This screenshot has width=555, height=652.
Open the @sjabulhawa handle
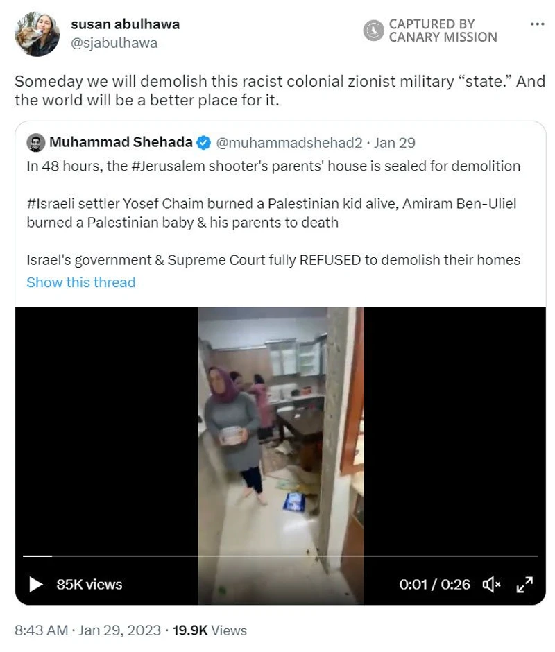(x=114, y=43)
